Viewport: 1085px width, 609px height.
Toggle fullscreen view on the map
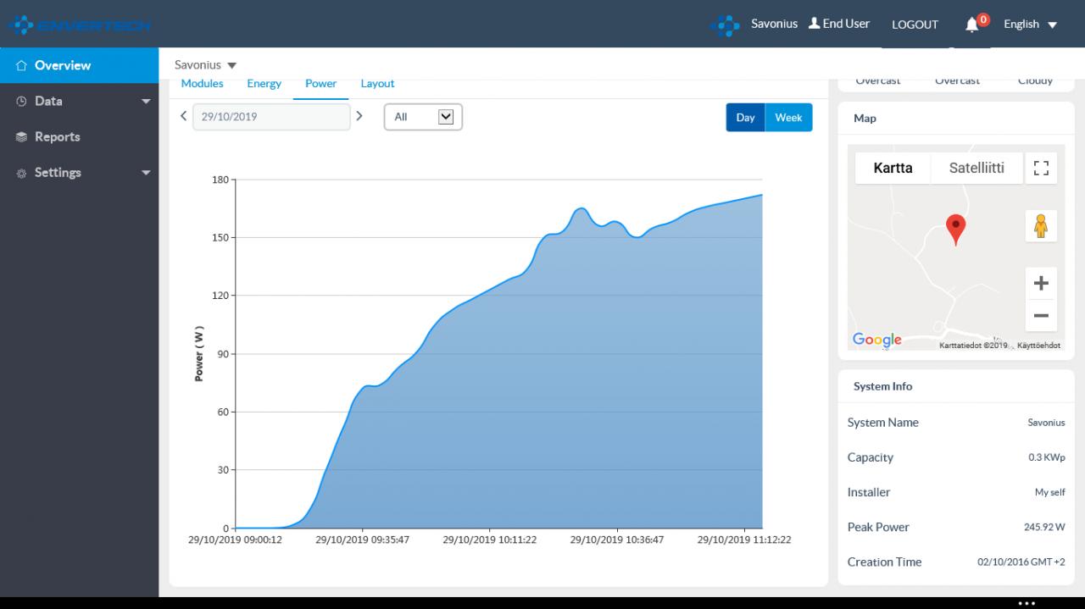1041,168
